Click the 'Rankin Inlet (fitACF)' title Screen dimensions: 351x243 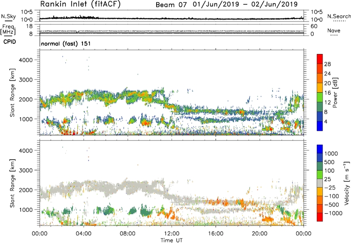tap(80, 4)
